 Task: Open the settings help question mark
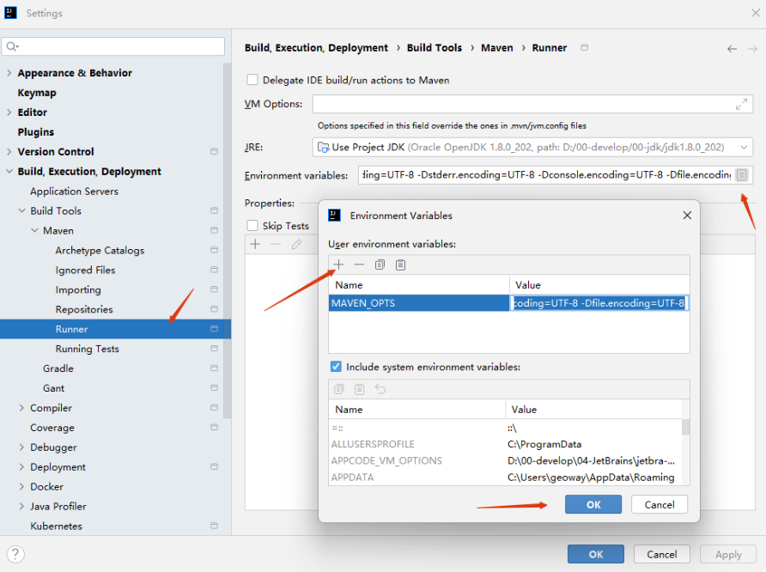(x=15, y=554)
